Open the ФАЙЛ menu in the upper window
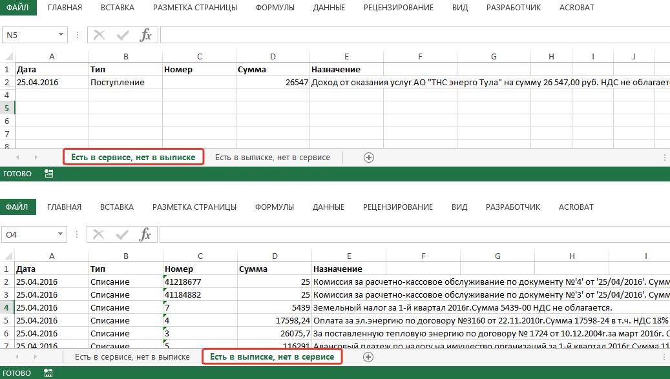 (18, 8)
